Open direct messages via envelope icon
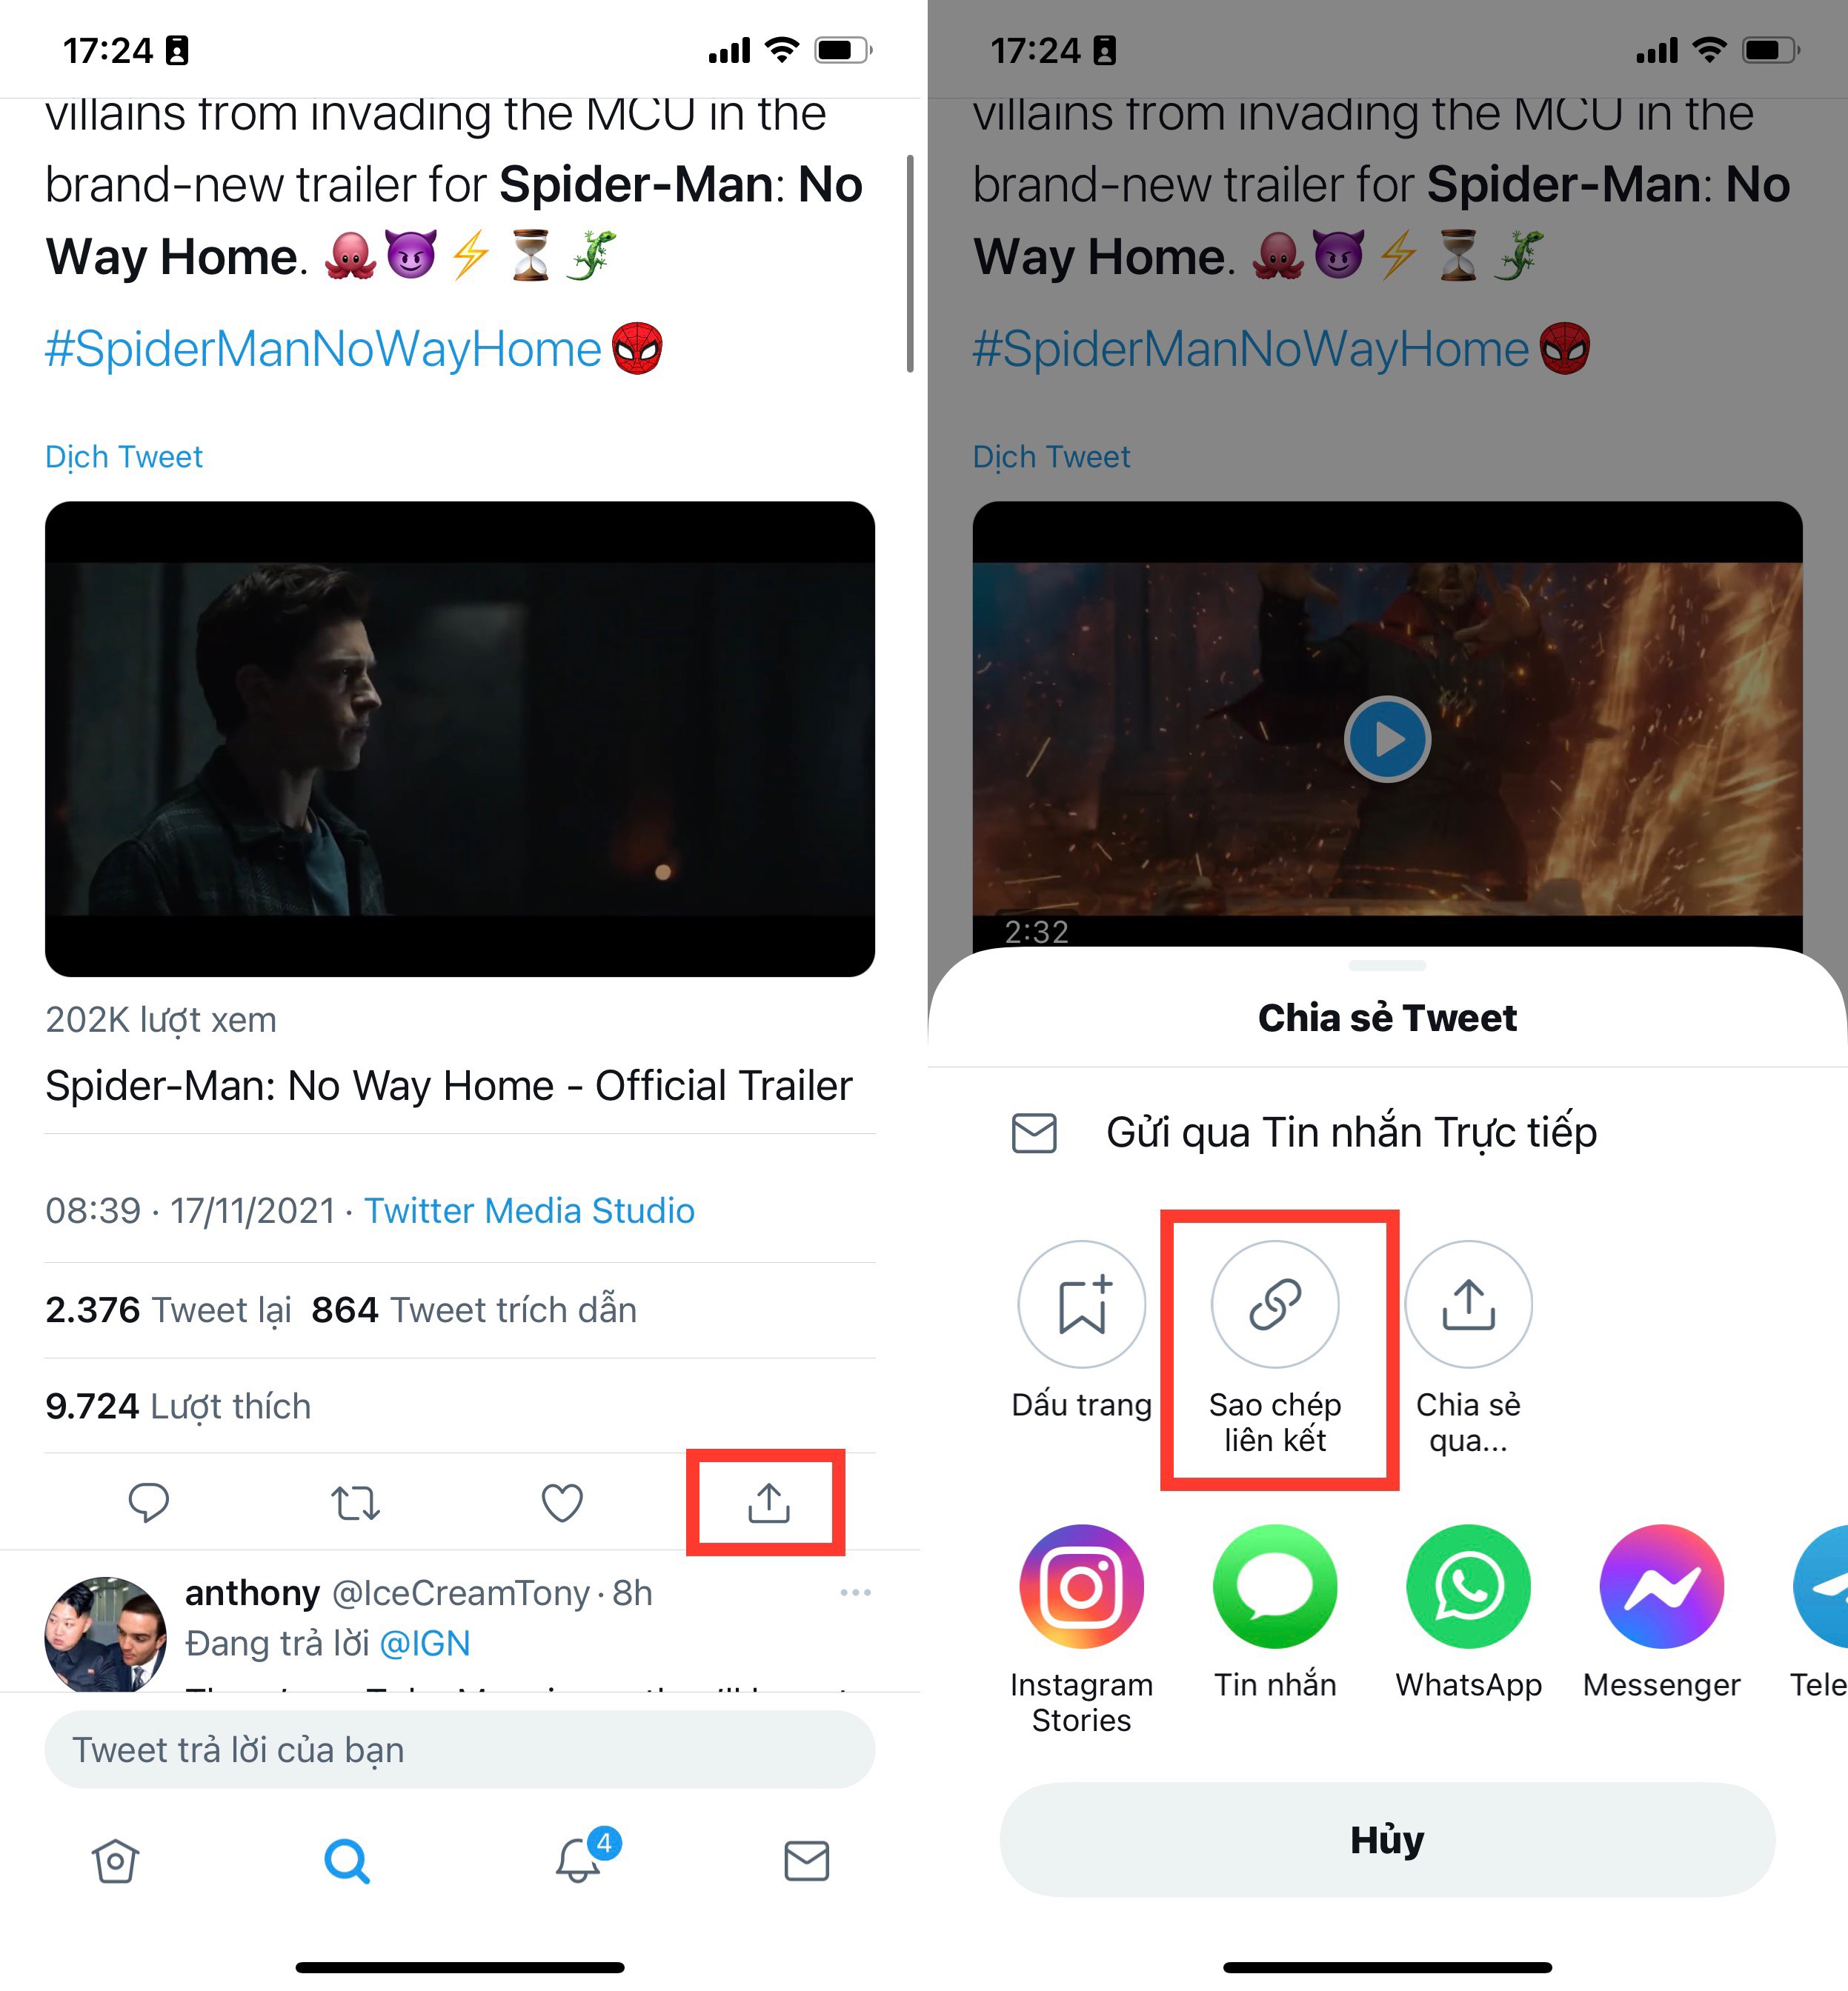The height and width of the screenshot is (1991, 1848). pos(806,1863)
